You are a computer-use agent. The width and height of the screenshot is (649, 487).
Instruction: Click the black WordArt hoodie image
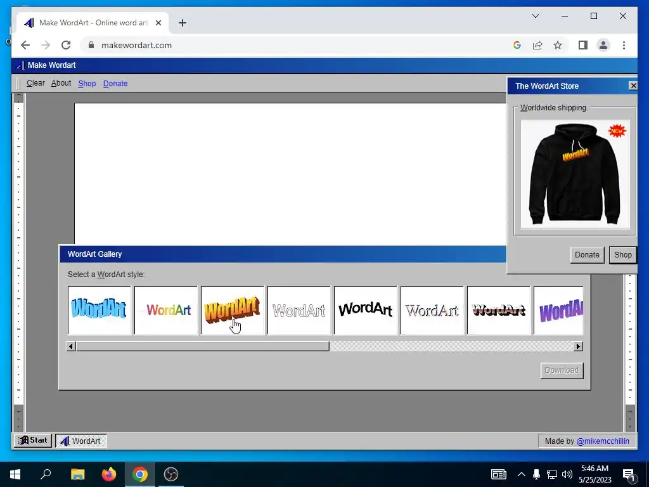click(x=575, y=174)
